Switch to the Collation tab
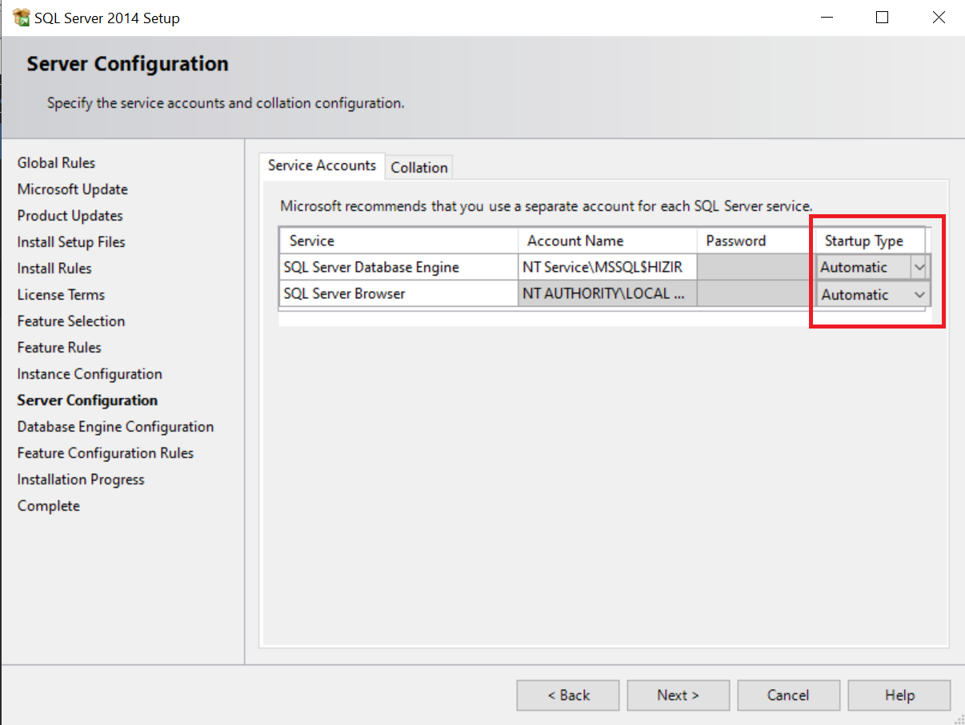This screenshot has width=965, height=725. click(419, 167)
